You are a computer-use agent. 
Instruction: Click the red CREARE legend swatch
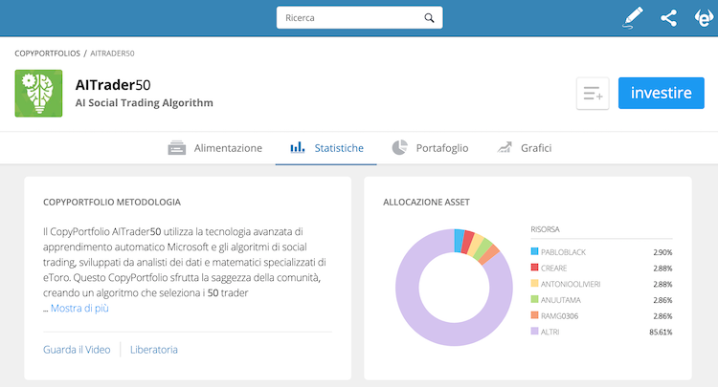534,268
